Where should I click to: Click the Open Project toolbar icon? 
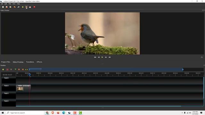(x=7, y=7)
